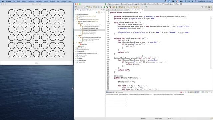The image size is (213, 120).
Task: Expand the GeometryProblems project
Action: click(75, 50)
